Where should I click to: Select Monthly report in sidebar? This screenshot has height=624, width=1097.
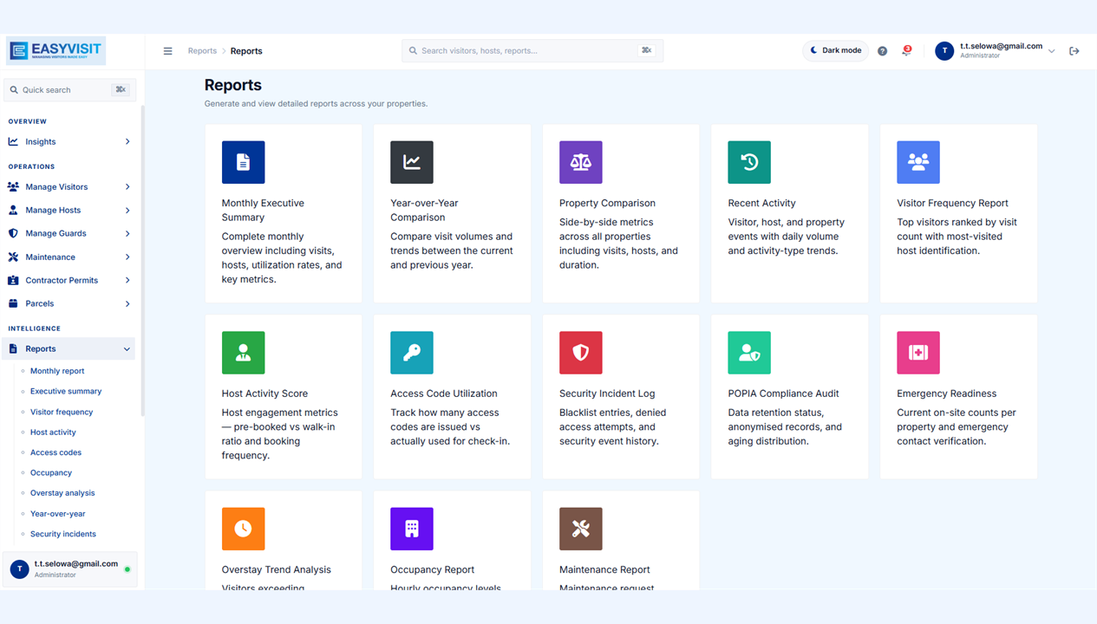(x=57, y=371)
